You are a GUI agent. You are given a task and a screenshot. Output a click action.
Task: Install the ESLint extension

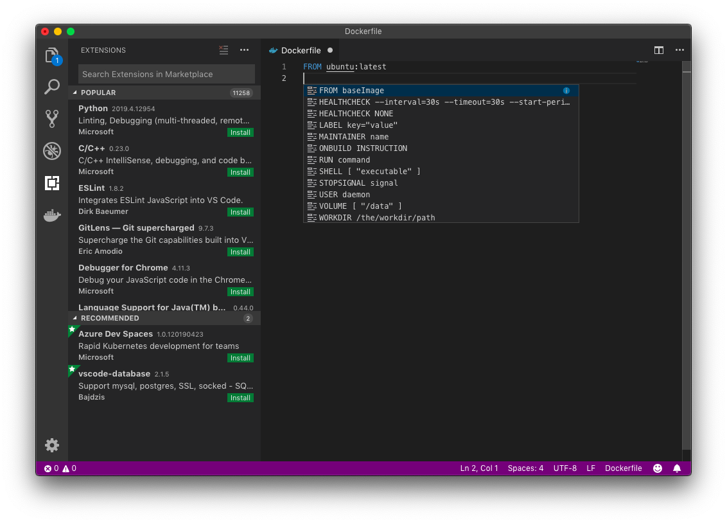click(x=240, y=213)
